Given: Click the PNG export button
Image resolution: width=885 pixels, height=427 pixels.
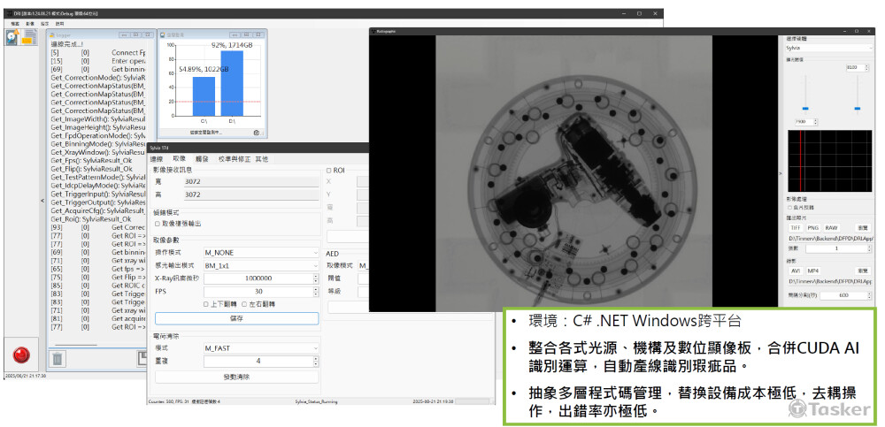Looking at the screenshot, I should tap(812, 228).
